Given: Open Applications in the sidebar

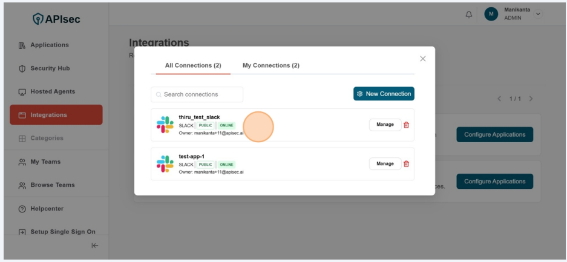Looking at the screenshot, I should 50,45.
